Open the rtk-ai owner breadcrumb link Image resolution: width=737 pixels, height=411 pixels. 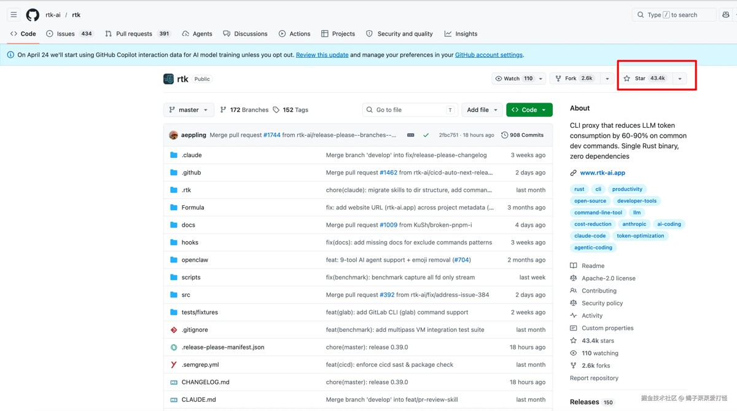53,15
